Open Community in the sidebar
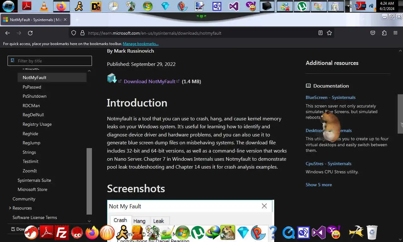The image size is (403, 242). point(24,199)
